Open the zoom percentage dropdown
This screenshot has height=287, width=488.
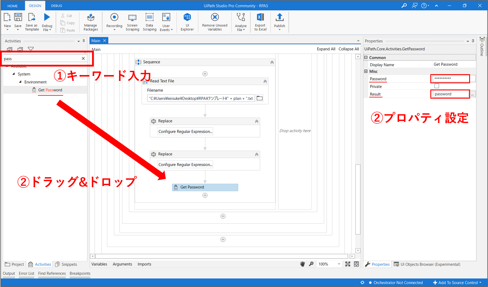tap(339, 264)
